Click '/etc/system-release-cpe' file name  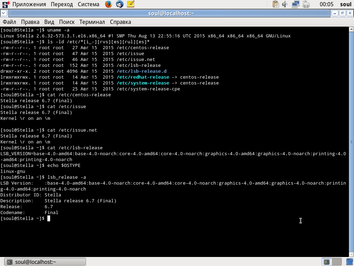tap(148, 89)
